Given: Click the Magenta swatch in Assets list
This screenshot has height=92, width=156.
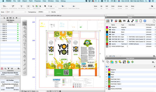Looking at the screenshot, I should click(x=107, y=27).
